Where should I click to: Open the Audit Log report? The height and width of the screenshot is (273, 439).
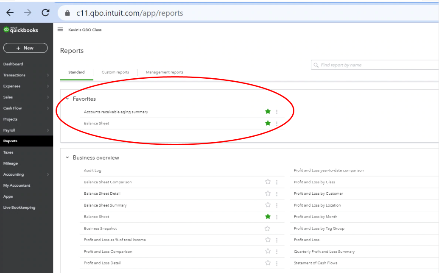(x=92, y=170)
